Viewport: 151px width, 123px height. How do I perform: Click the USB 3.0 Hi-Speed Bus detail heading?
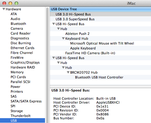pos(71,90)
